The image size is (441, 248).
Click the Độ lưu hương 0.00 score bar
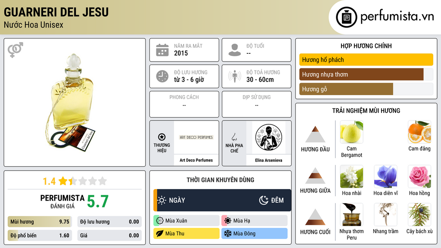[109, 222]
